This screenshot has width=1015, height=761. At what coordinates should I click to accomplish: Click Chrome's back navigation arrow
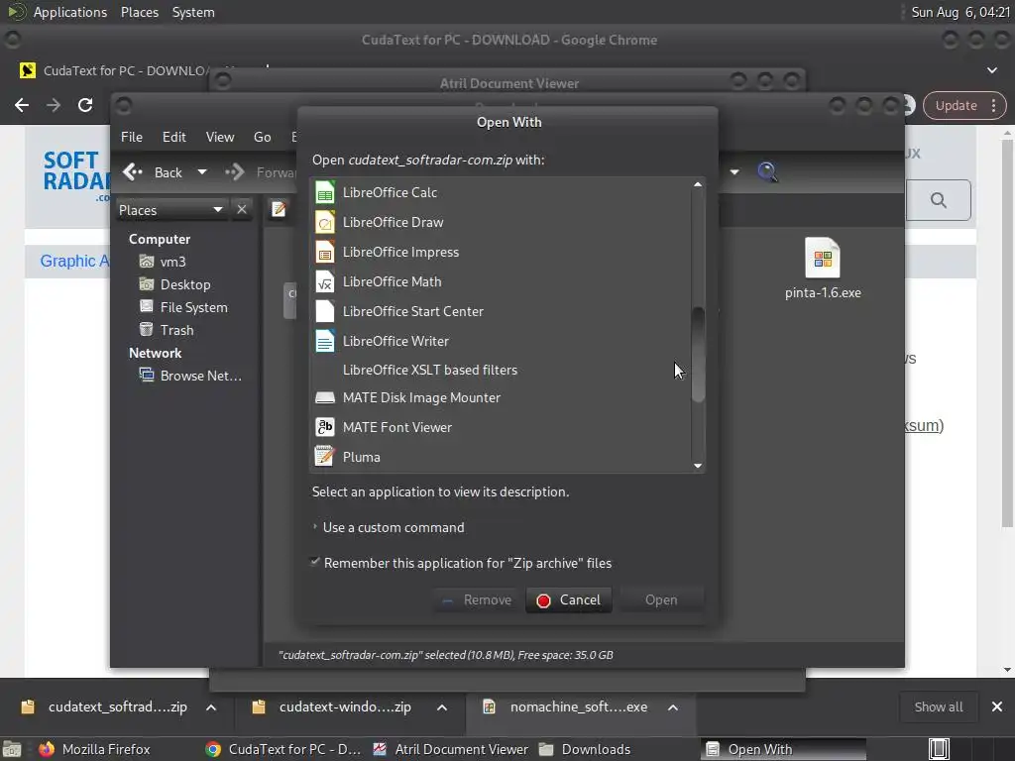pos(22,105)
